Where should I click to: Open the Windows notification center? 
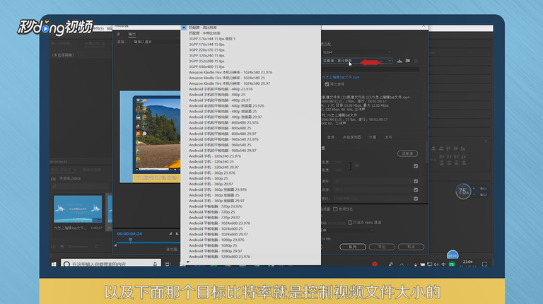(x=484, y=264)
